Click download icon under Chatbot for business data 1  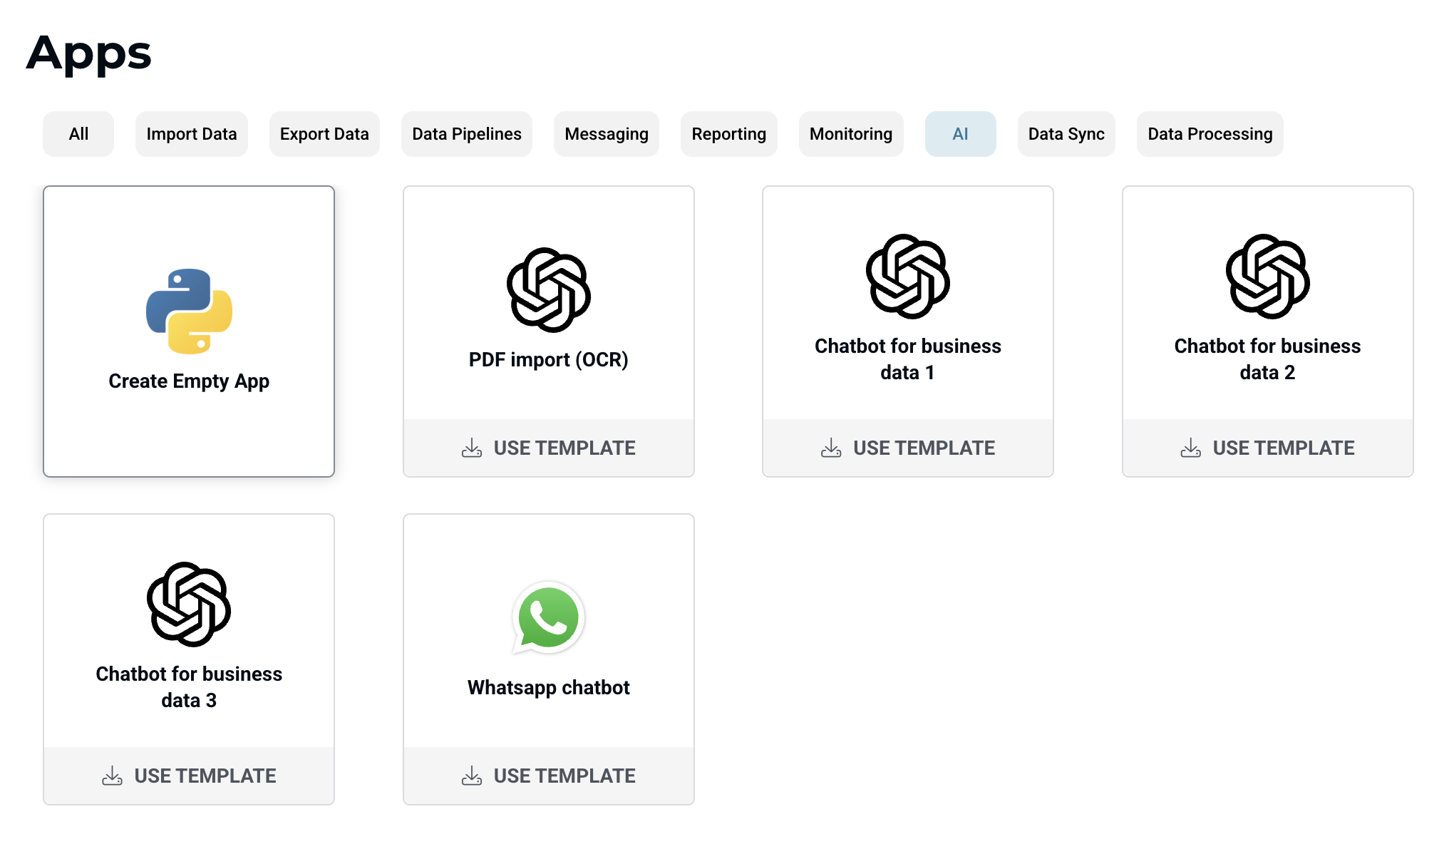pos(831,448)
